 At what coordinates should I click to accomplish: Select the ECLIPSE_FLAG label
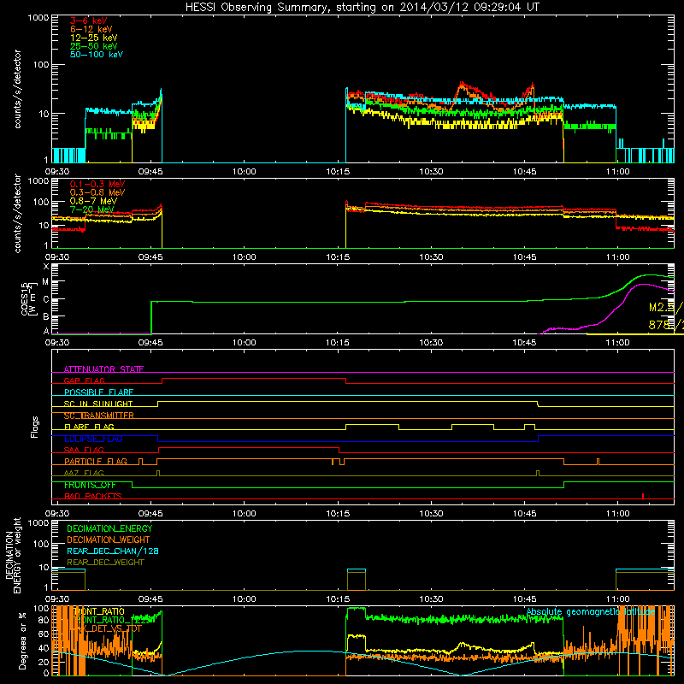[x=93, y=439]
